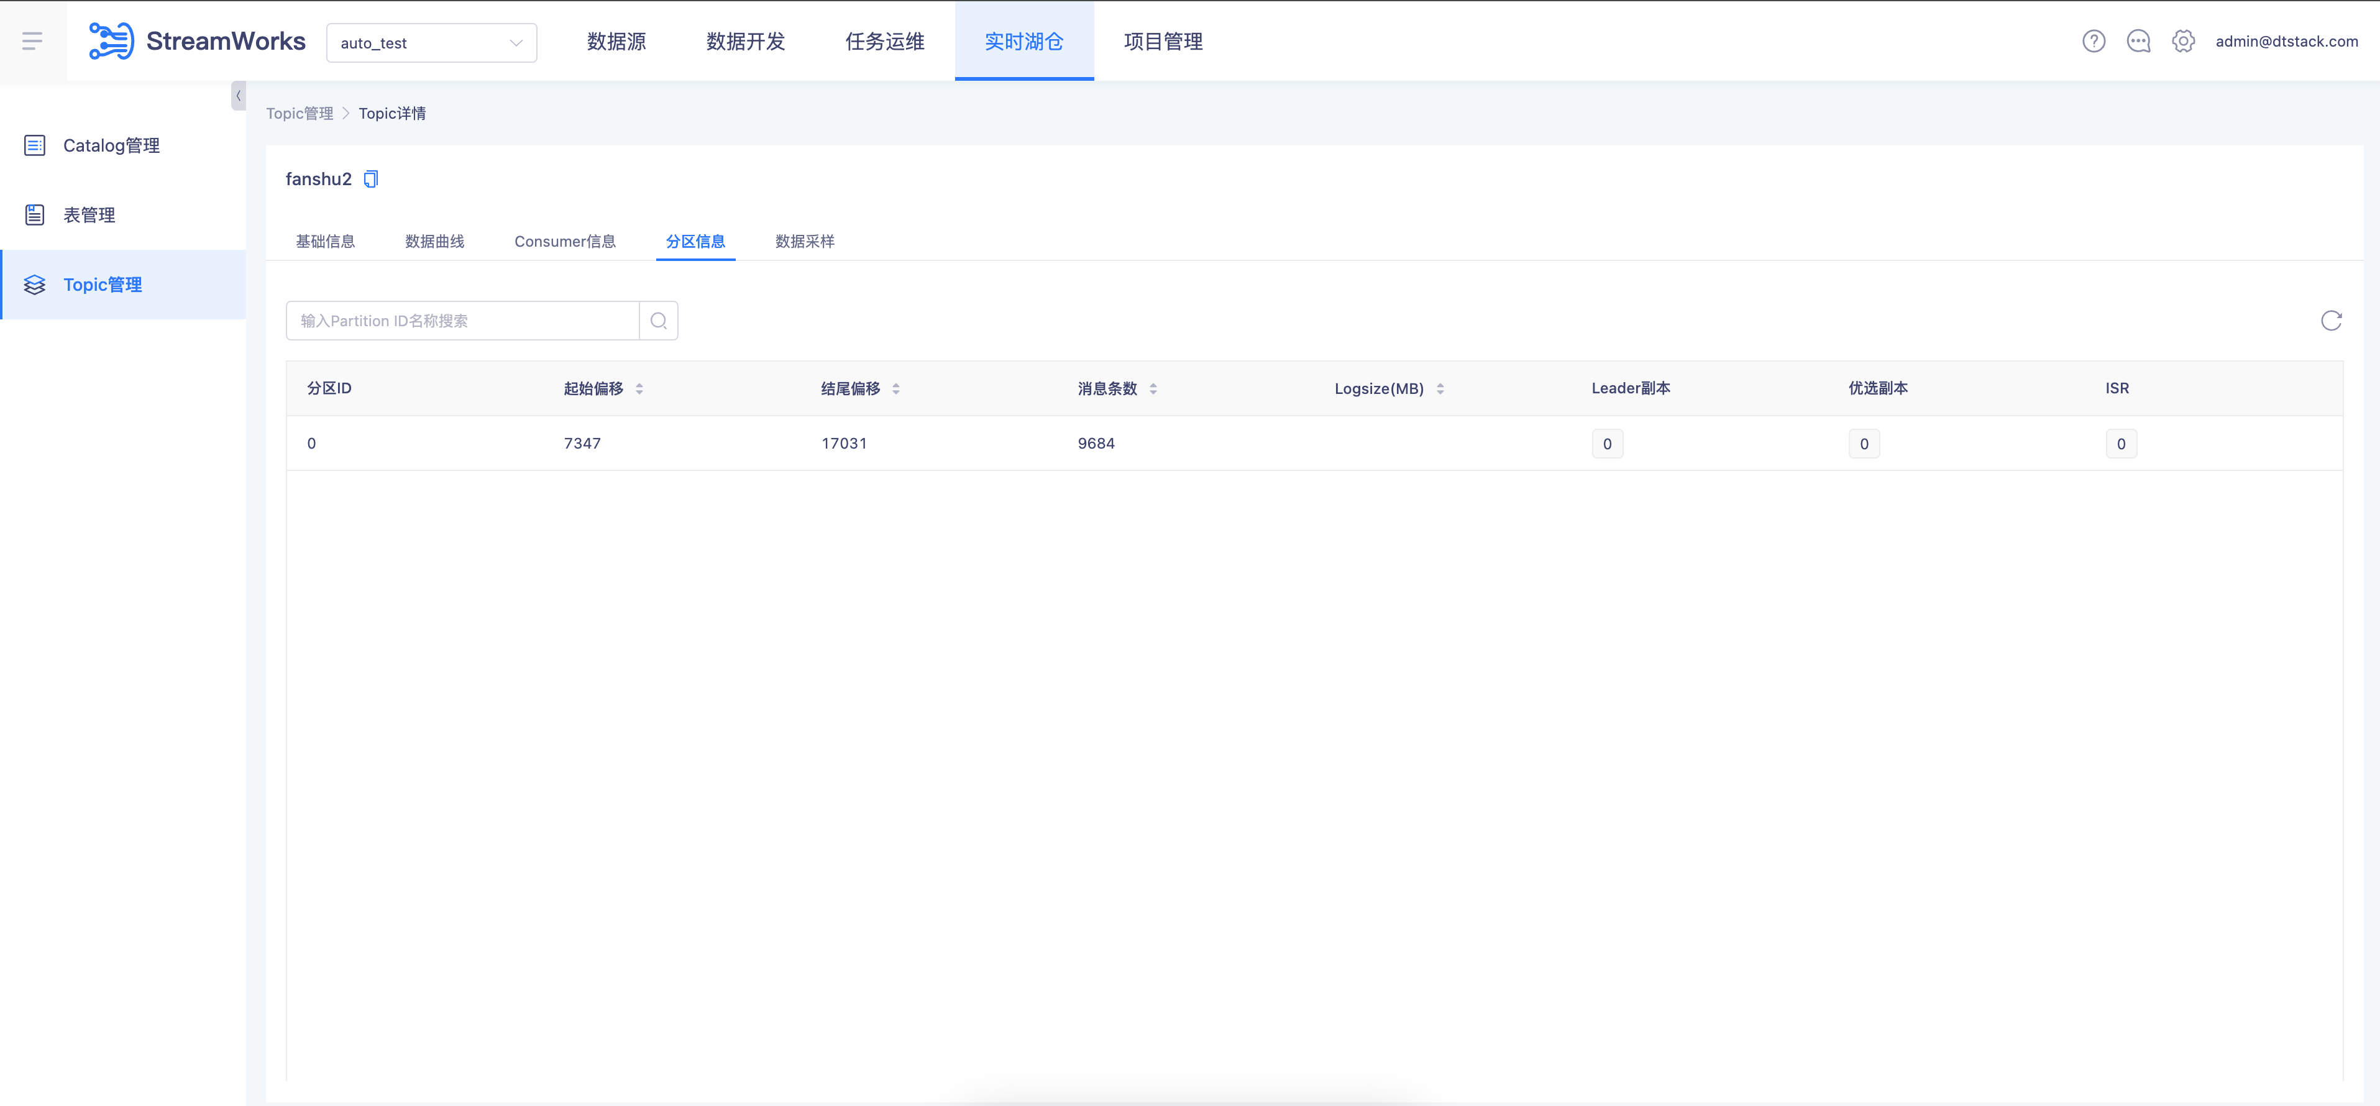Sort by 起始偏移 column

639,389
